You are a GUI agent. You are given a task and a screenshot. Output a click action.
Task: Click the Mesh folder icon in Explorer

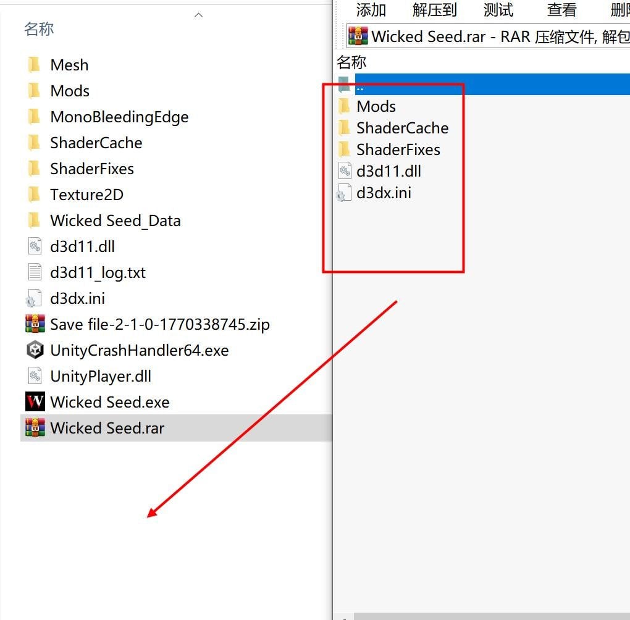coord(34,65)
